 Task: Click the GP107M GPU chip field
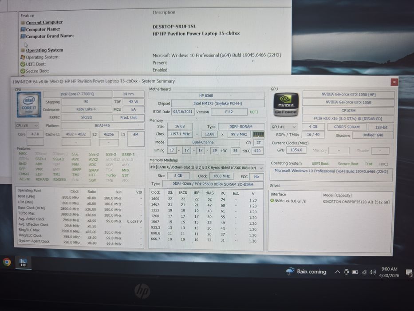tap(348, 111)
